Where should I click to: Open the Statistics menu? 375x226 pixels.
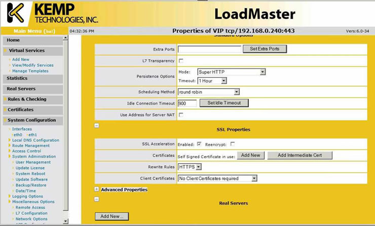tap(33, 79)
